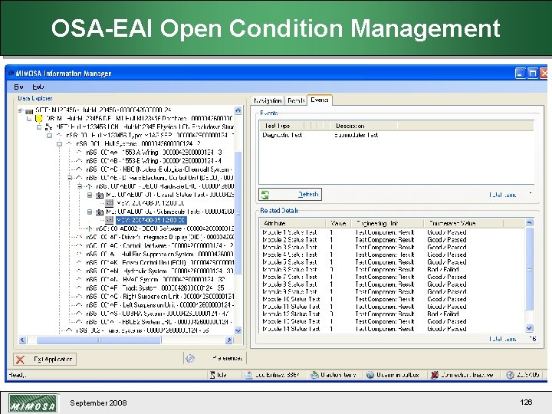
Task: Click the NBC System segment node icon
Action: coord(80,169)
